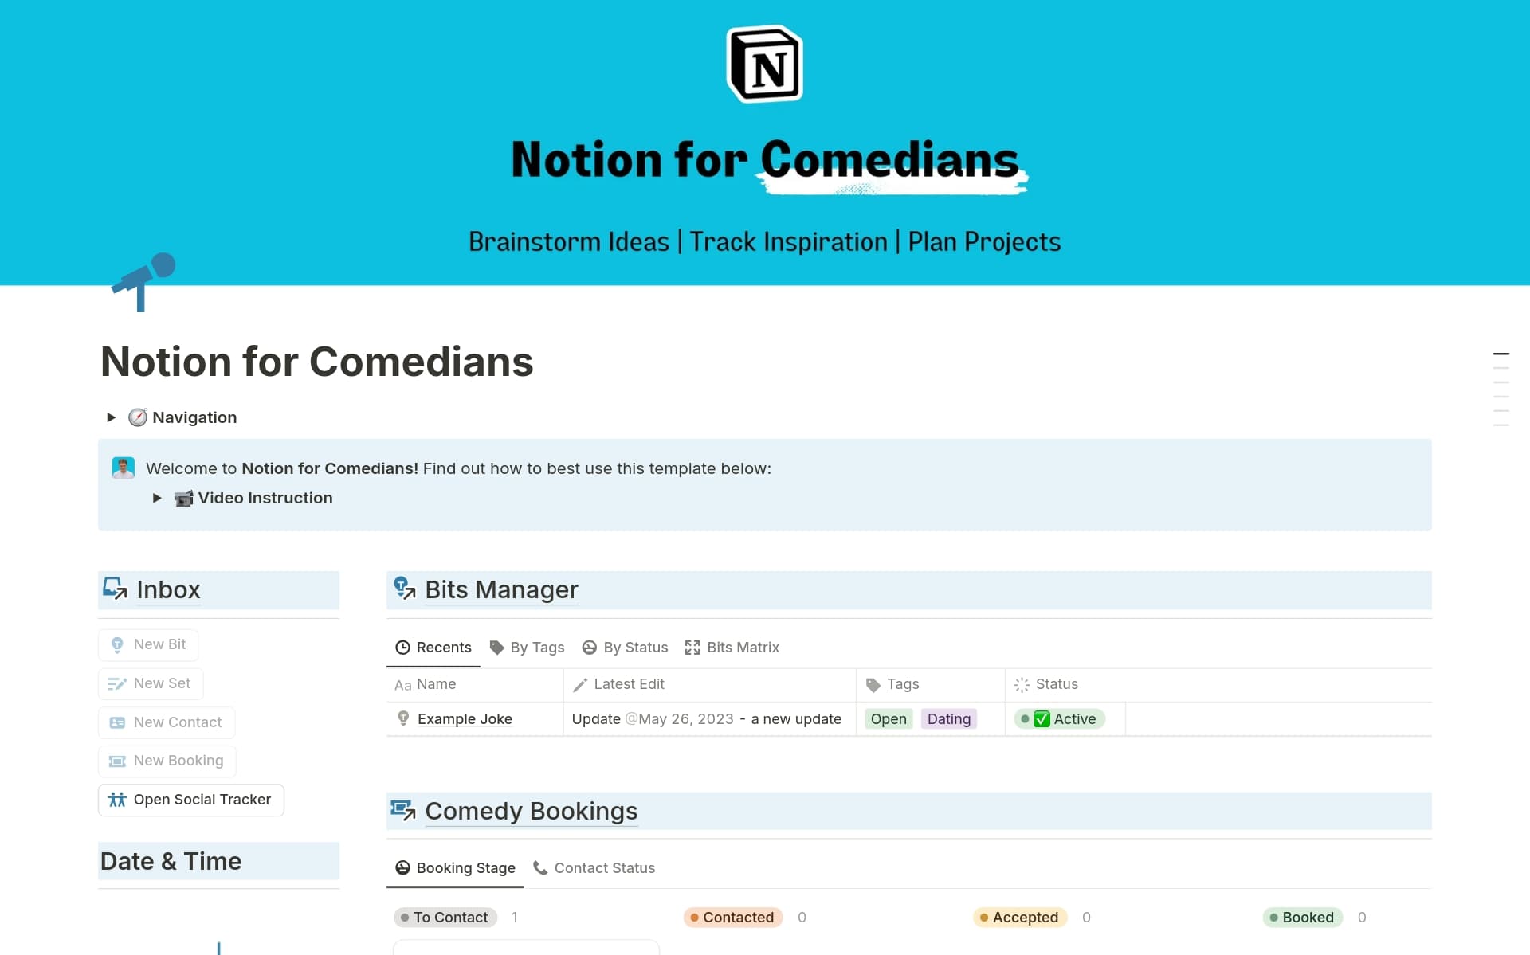Open the Bits Matrix tab
This screenshot has width=1530, height=955.
[732, 648]
